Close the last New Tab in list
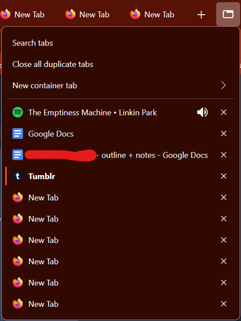 [x=224, y=304]
